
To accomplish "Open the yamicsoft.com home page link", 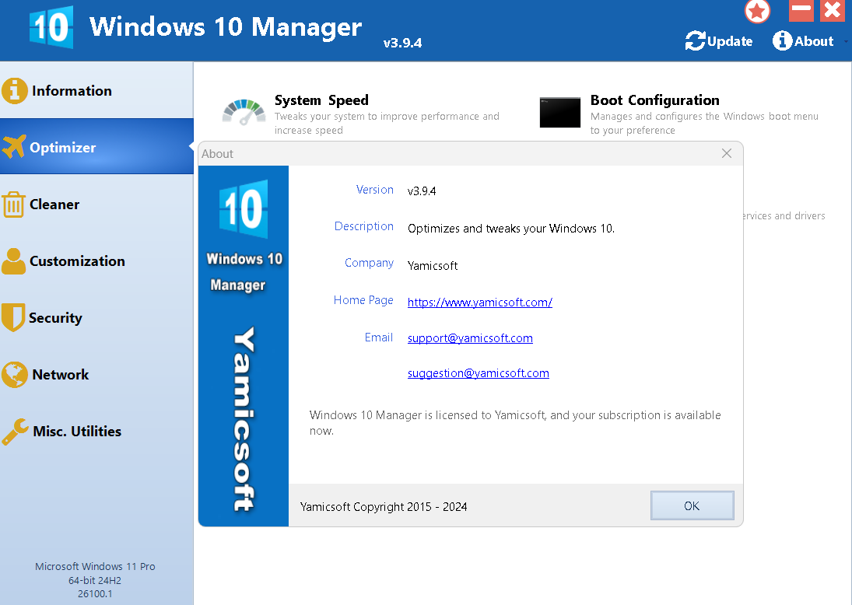I will coord(480,302).
